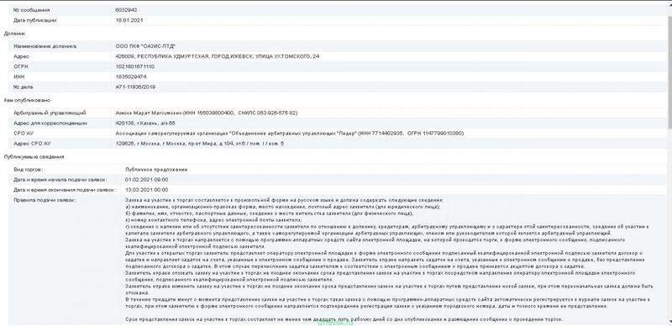This screenshot has height=326, width=672.
Task: Click the debtor address in Ижевск
Action: coord(218,56)
